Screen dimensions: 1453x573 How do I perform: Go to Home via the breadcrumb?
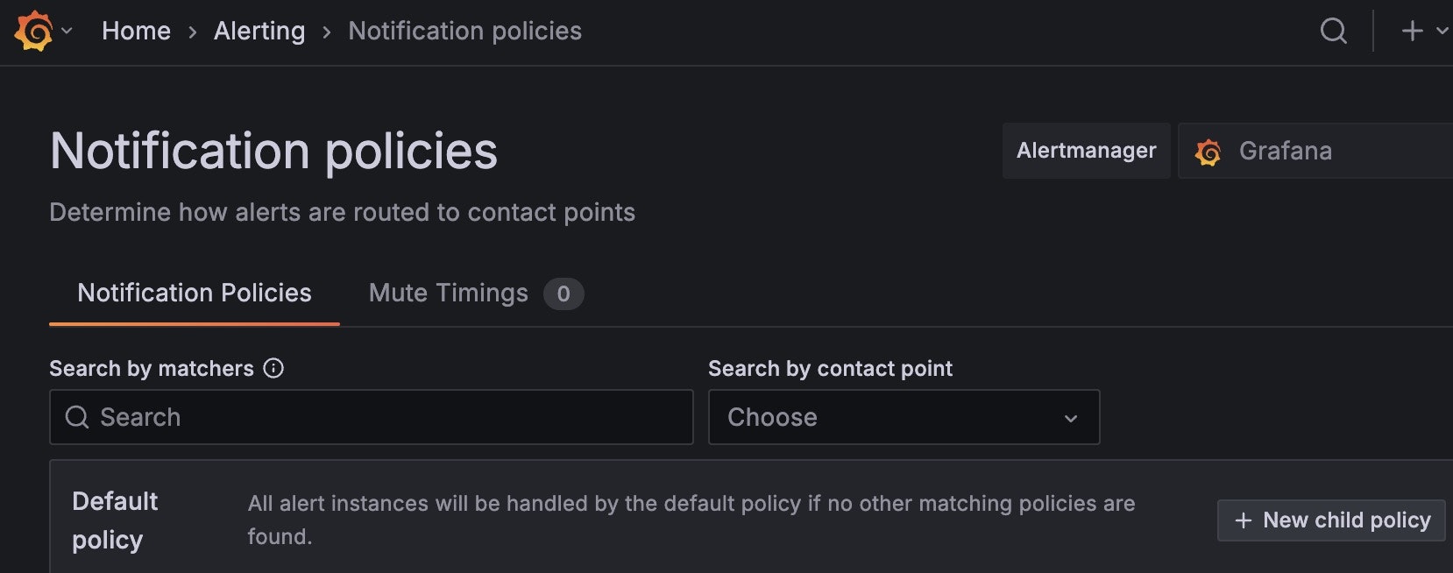coord(137,31)
